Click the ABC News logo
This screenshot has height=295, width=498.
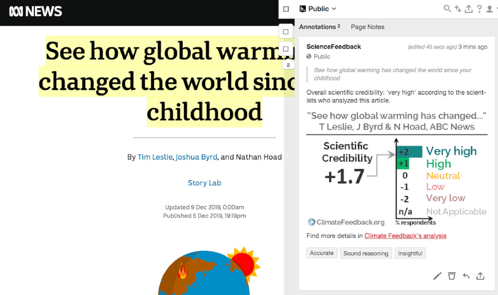36,12
